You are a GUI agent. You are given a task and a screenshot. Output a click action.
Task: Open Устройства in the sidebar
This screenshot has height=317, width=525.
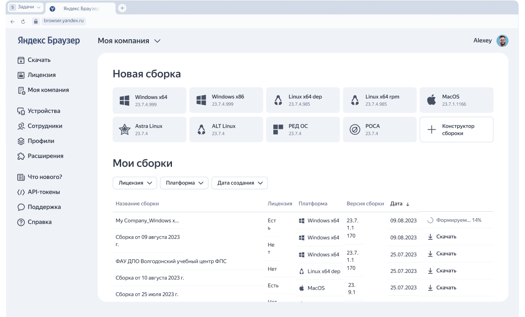click(x=39, y=111)
